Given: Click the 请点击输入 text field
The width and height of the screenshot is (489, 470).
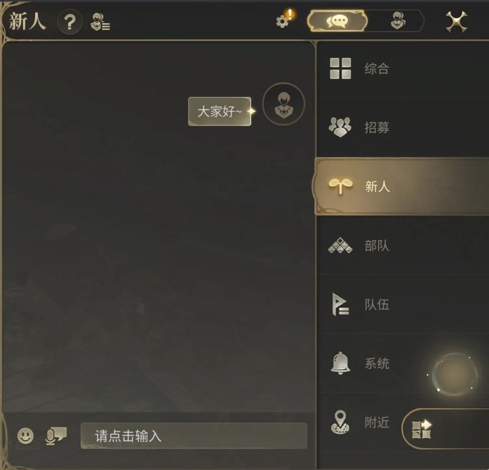Looking at the screenshot, I should [194, 436].
